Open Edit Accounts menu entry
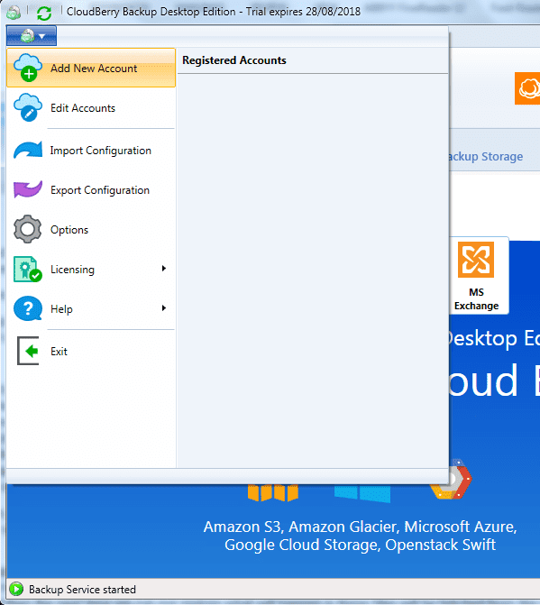Viewport: 540px width, 605px height. (91, 108)
